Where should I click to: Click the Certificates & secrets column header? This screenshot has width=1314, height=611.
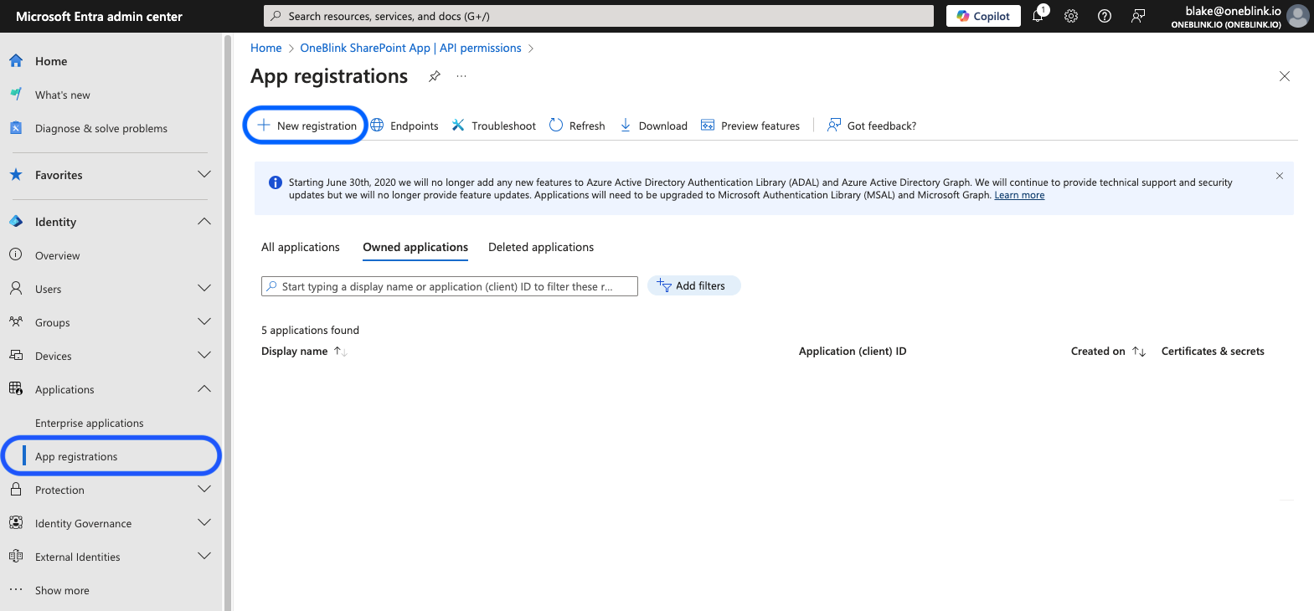pos(1213,352)
